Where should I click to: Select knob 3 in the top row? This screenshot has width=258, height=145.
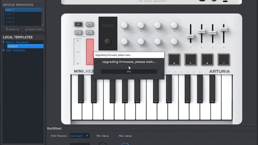[158, 25]
